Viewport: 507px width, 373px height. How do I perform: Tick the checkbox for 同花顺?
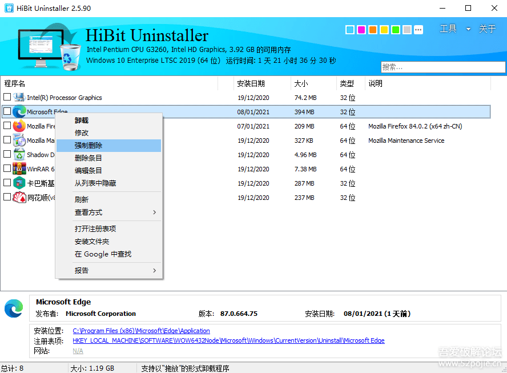coord(7,196)
